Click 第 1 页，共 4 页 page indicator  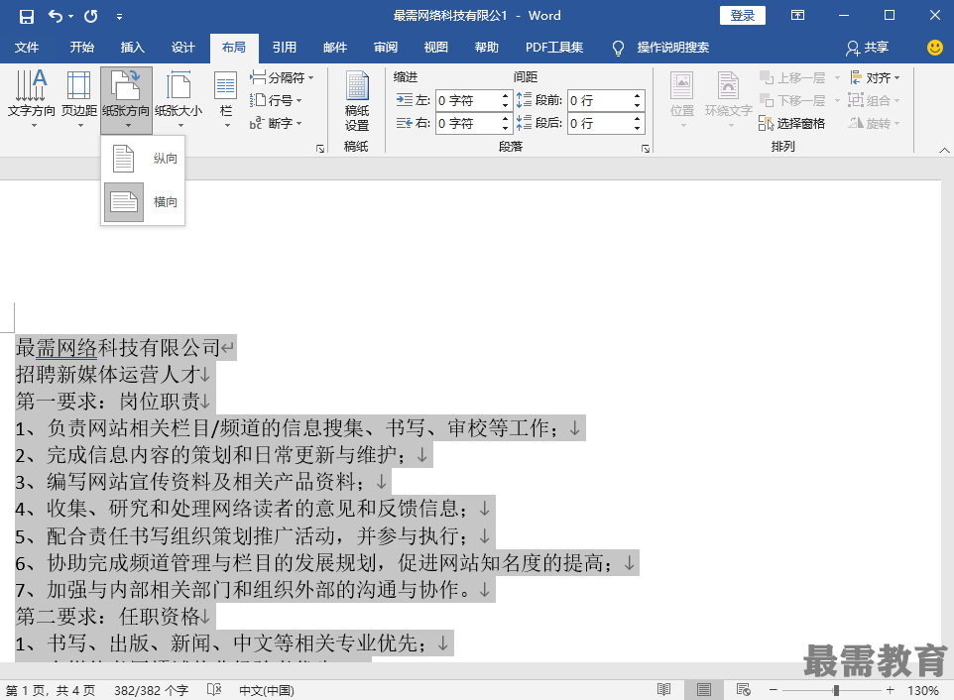(51, 690)
